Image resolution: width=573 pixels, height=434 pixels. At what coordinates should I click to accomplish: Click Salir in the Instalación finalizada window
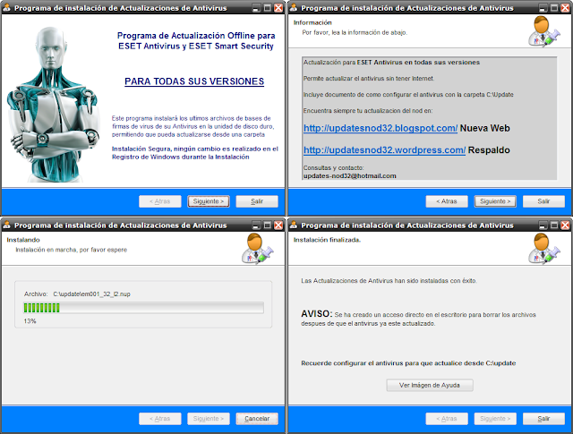pyautogui.click(x=543, y=419)
